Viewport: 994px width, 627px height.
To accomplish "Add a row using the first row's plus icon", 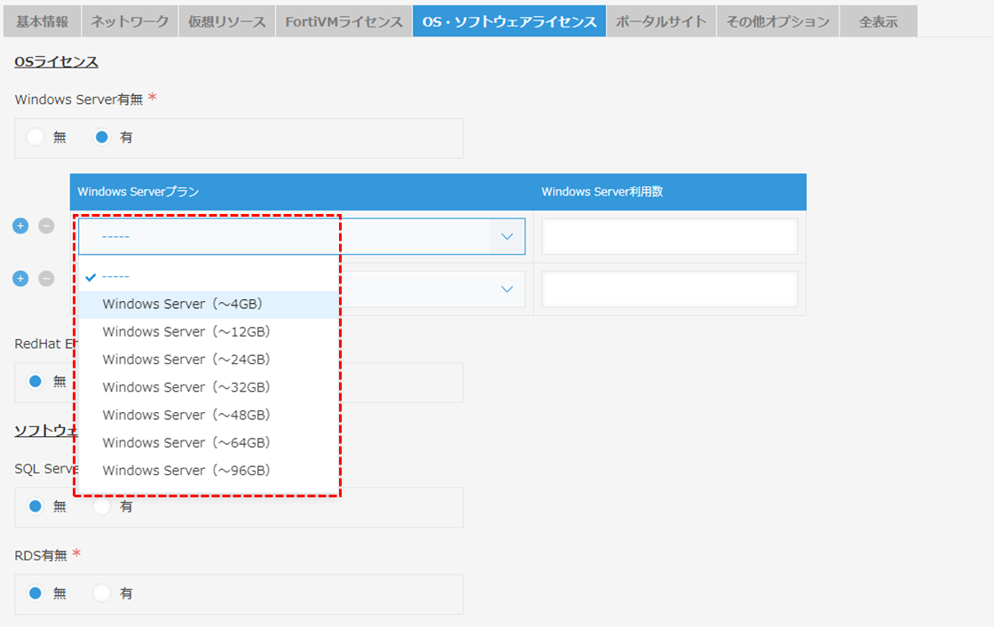I will [x=20, y=226].
